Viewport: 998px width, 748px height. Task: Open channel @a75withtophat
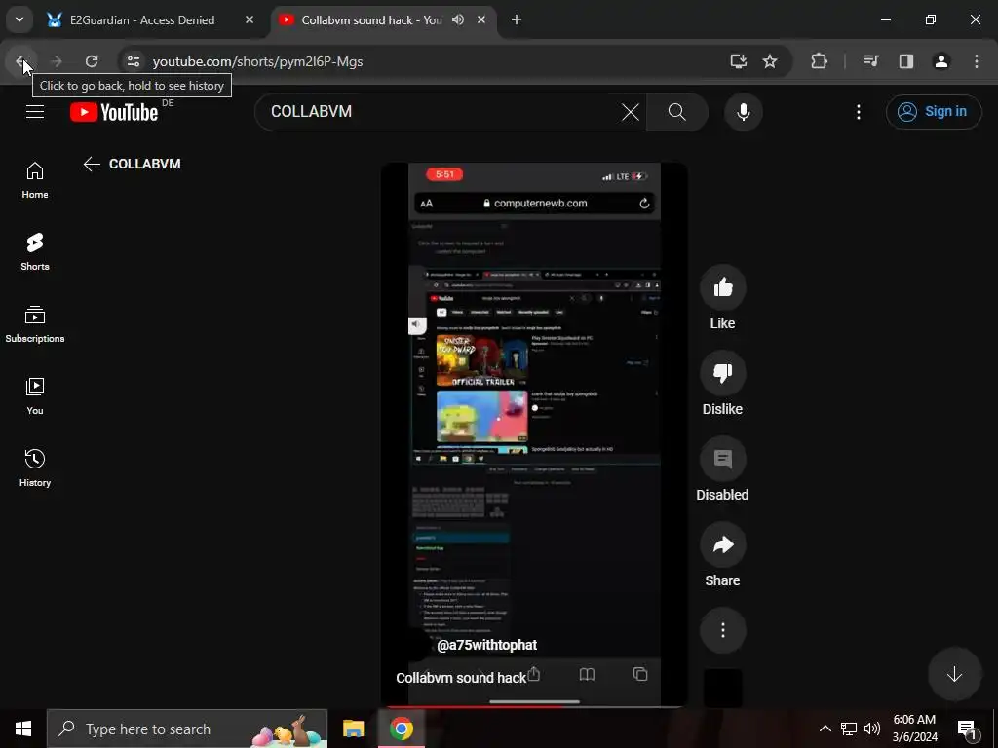point(487,645)
